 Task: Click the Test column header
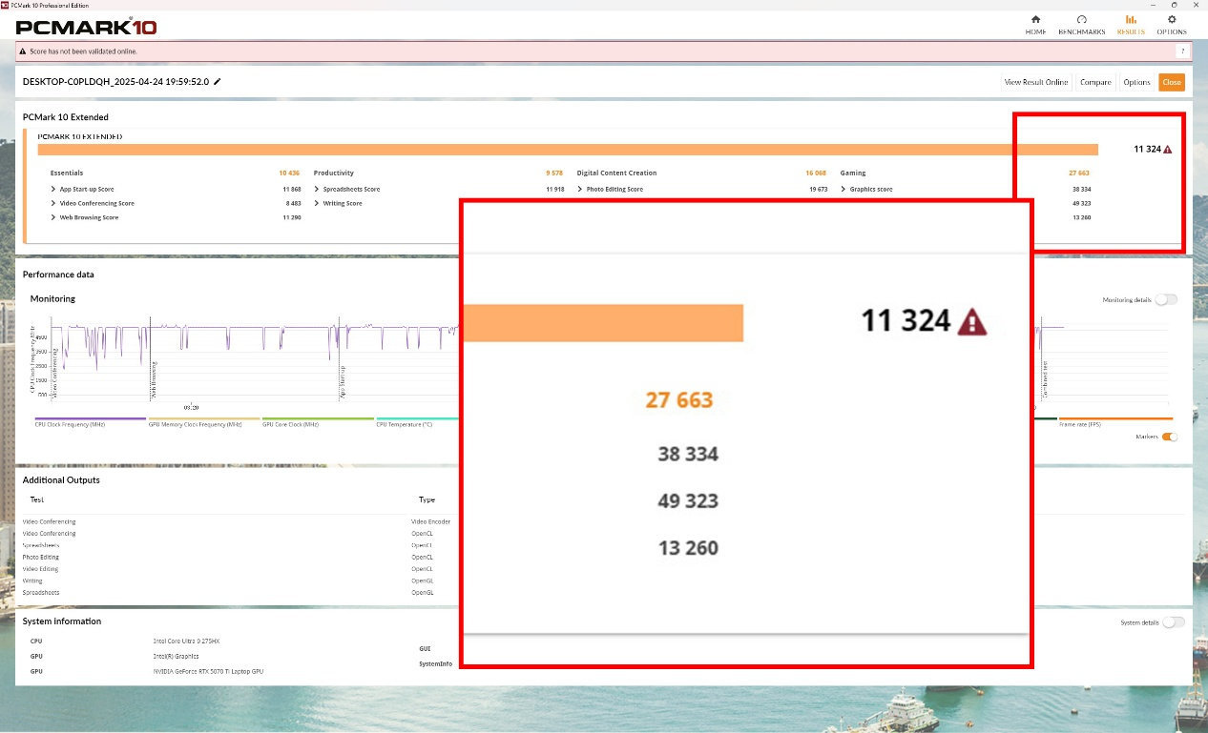point(36,499)
